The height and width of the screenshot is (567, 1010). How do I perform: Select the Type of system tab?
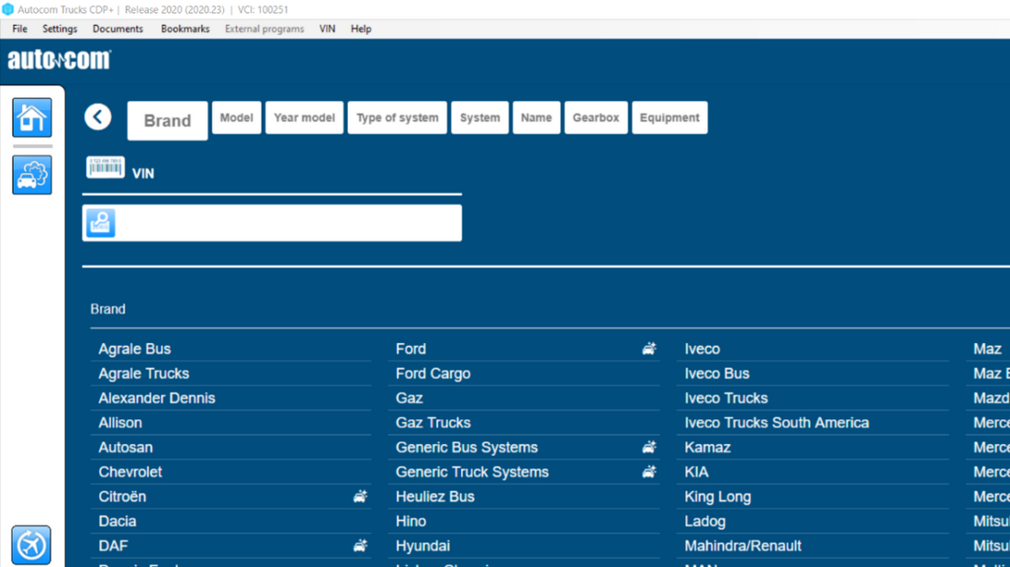coord(397,117)
